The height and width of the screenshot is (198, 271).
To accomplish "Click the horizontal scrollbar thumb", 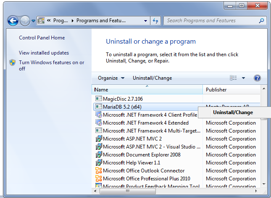I will click(128, 191).
